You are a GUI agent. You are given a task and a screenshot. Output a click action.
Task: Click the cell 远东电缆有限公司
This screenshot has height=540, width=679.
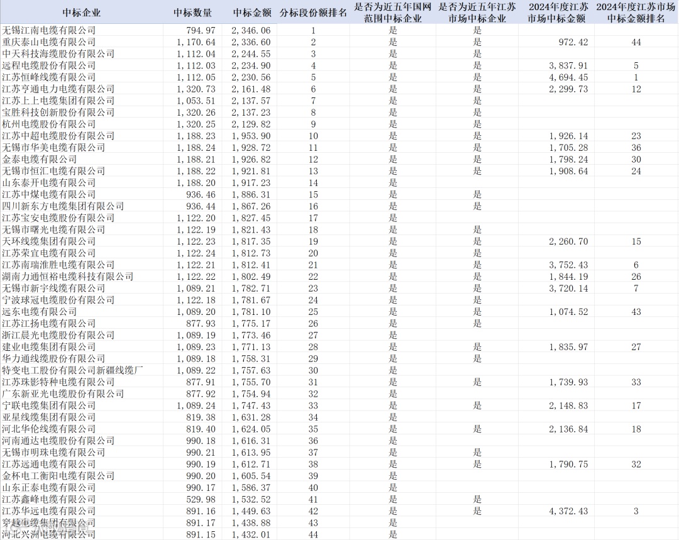click(x=40, y=311)
